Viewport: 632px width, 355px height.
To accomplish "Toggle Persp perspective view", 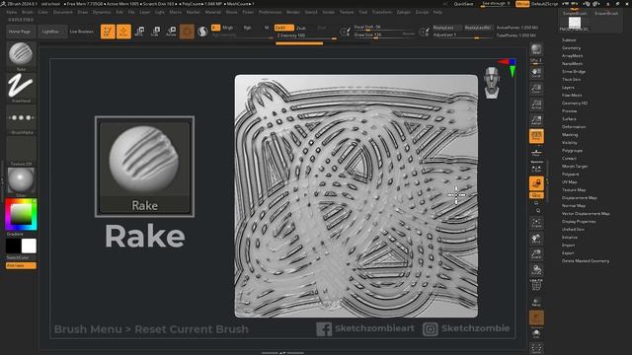I will [x=536, y=136].
